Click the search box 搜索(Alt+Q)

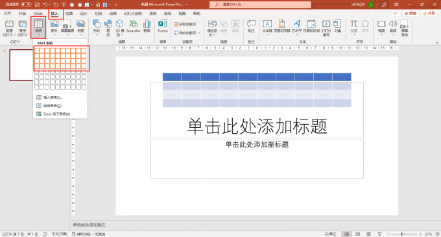point(260,5)
